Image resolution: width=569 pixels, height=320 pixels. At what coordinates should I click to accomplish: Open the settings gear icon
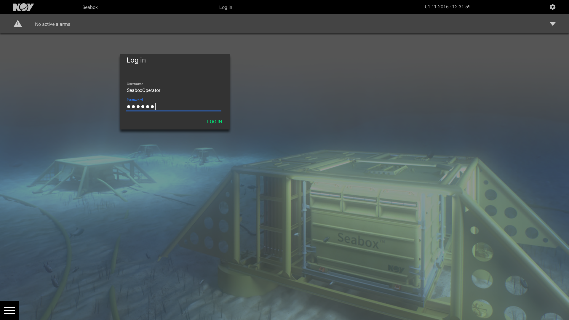click(x=552, y=7)
